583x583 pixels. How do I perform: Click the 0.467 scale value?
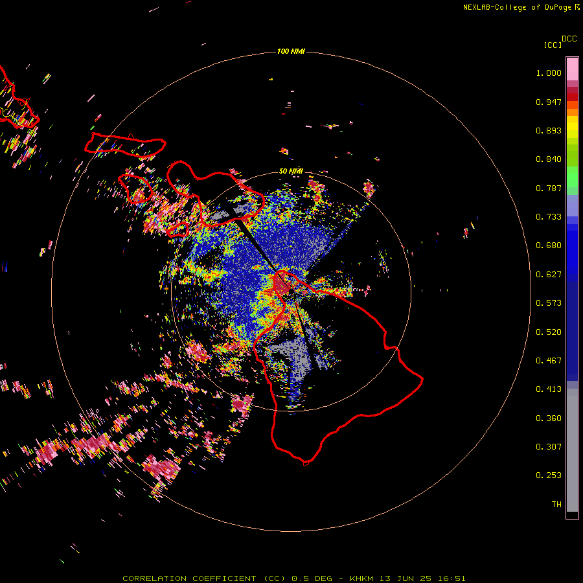tap(549, 361)
